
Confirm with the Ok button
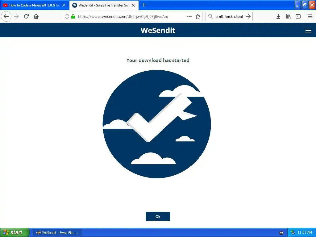158,216
